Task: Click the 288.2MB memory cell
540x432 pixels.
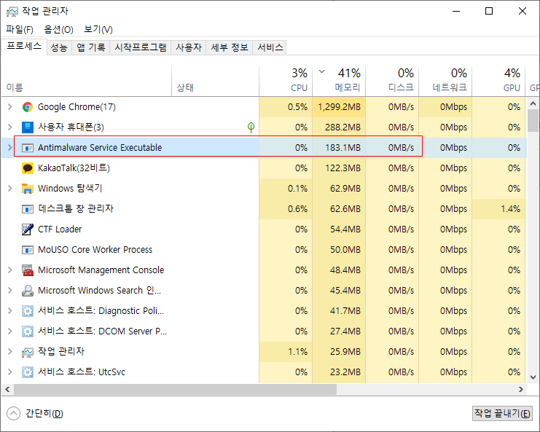Action: 339,127
